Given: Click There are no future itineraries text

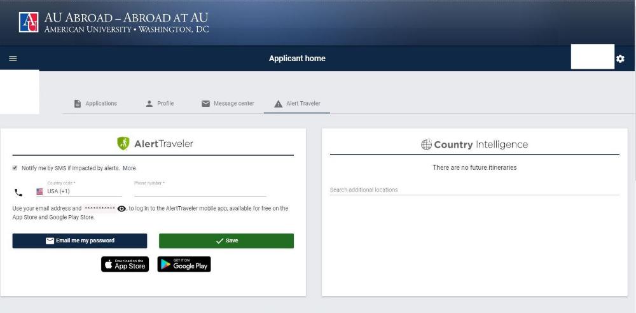Looking at the screenshot, I should tap(474, 168).
